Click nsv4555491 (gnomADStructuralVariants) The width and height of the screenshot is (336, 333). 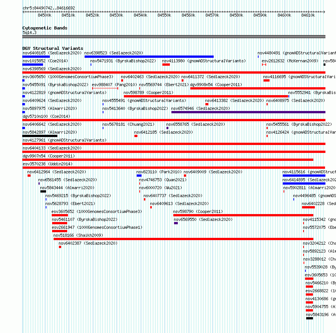pyautogui.click(x=144, y=100)
